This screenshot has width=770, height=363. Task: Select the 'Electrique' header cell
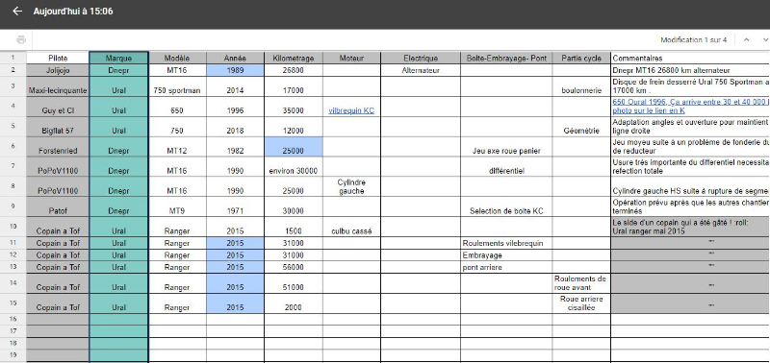(421, 58)
